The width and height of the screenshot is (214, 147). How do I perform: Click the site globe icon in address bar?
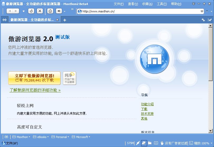pos(80,11)
